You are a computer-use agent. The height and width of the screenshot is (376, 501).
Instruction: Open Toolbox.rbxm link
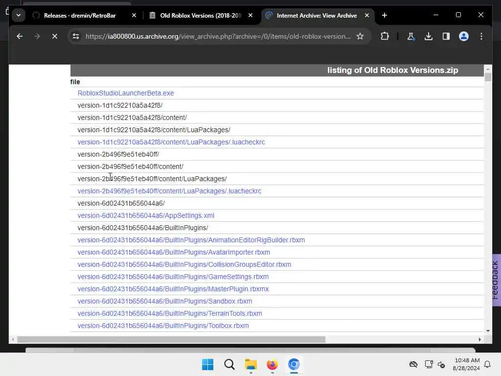coord(163,326)
